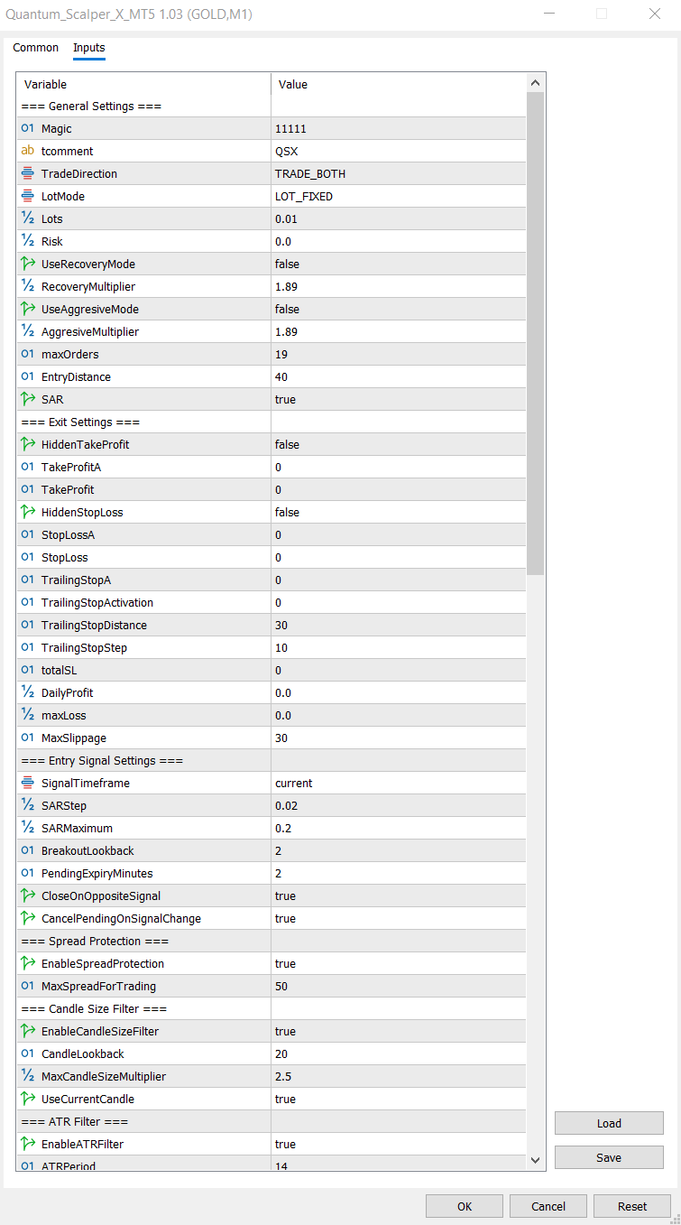
Task: Click the Save button
Action: coord(609,1158)
